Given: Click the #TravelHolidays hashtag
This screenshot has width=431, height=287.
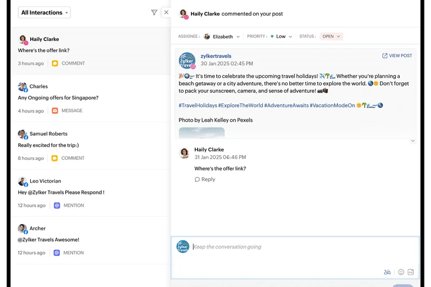Looking at the screenshot, I should click(198, 106).
